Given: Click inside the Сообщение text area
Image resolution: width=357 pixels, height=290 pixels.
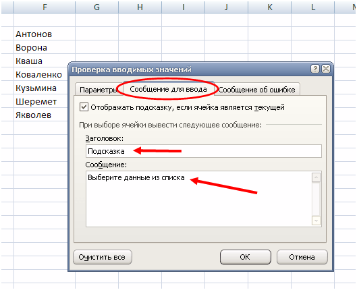Looking at the screenshot, I should point(198,199).
